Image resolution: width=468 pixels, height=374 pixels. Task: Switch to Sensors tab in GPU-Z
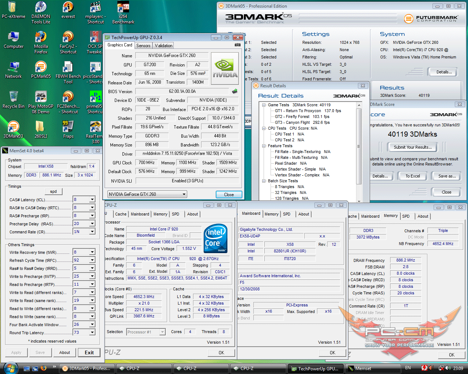pyautogui.click(x=143, y=46)
